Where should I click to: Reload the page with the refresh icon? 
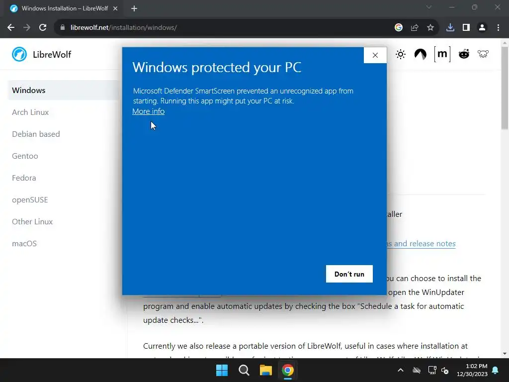(x=43, y=28)
